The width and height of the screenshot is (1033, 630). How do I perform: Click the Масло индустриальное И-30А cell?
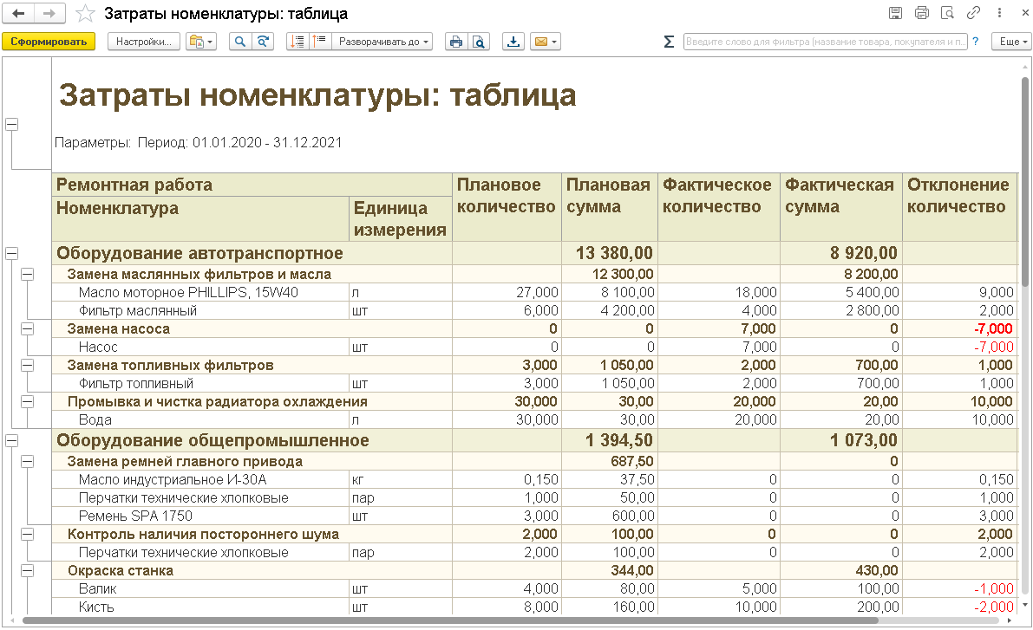[201, 480]
